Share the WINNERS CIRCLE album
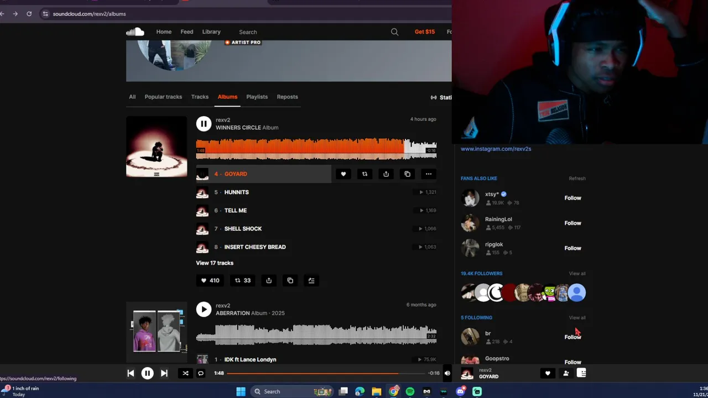The image size is (708, 398). (x=269, y=280)
